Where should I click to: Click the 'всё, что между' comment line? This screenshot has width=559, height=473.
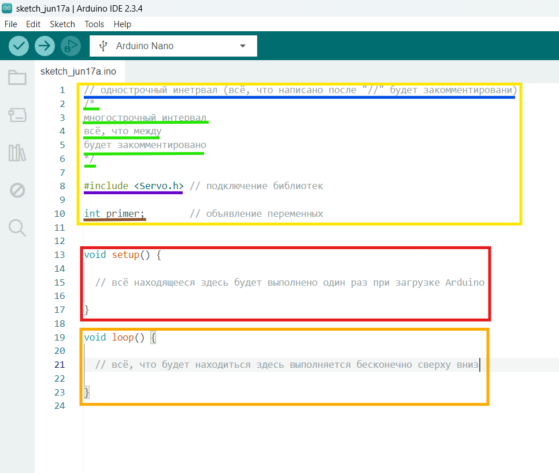(x=123, y=131)
